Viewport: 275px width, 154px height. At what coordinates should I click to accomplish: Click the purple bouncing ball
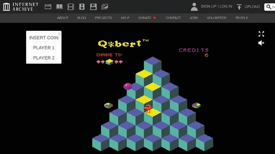(128, 86)
